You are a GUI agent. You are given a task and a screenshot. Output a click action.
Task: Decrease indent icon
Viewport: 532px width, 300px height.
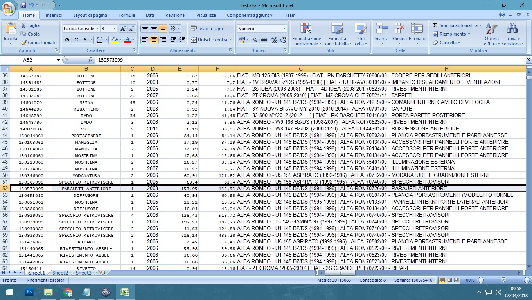coord(174,40)
